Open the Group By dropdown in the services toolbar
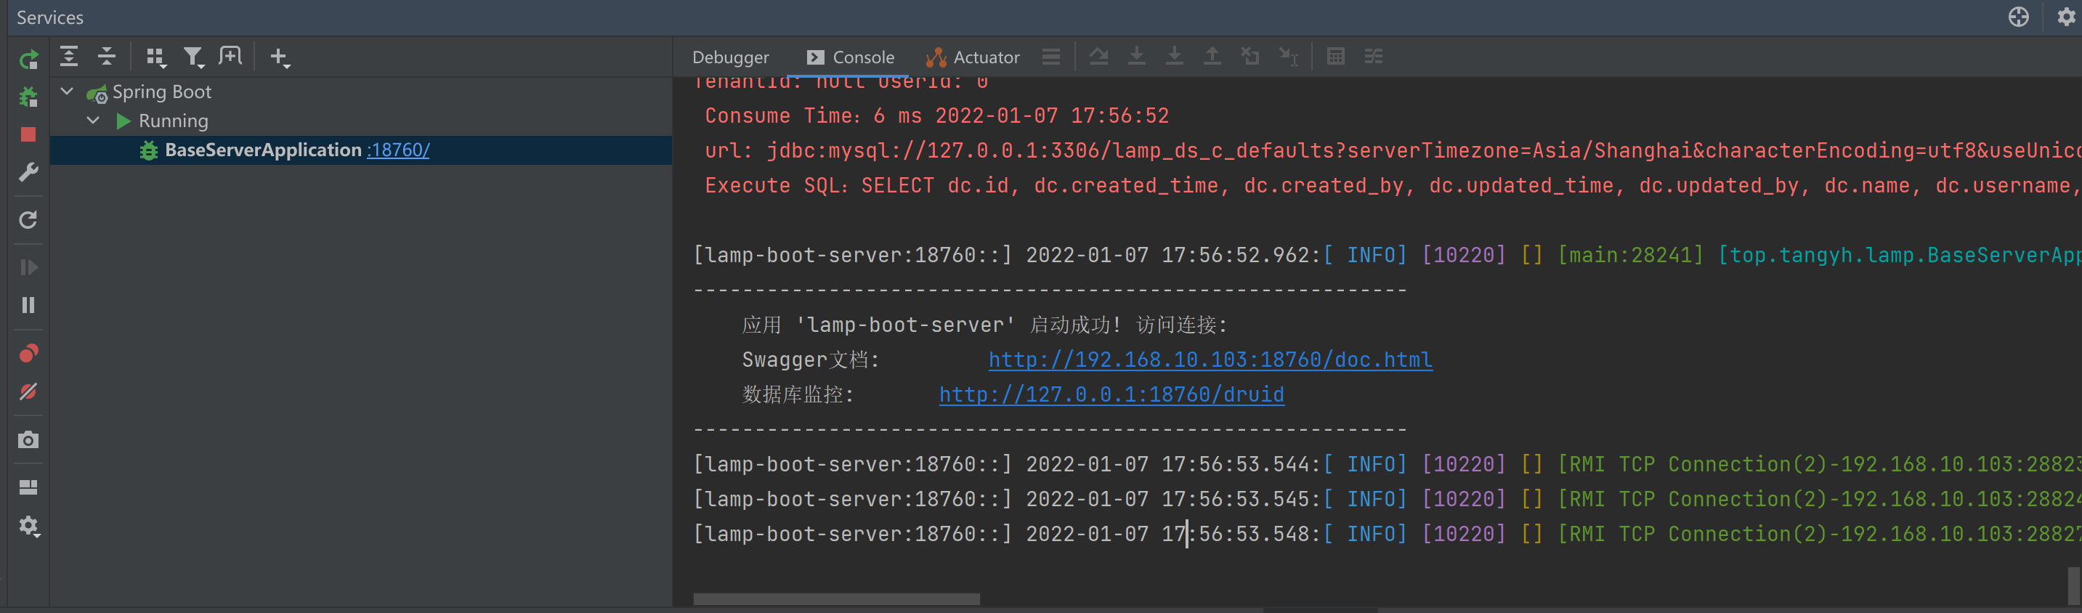The height and width of the screenshot is (613, 2082). [x=155, y=57]
